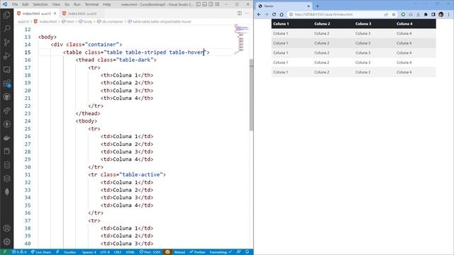Expand the body breadcrumb segment
The height and width of the screenshot is (255, 454).
(x=86, y=21)
